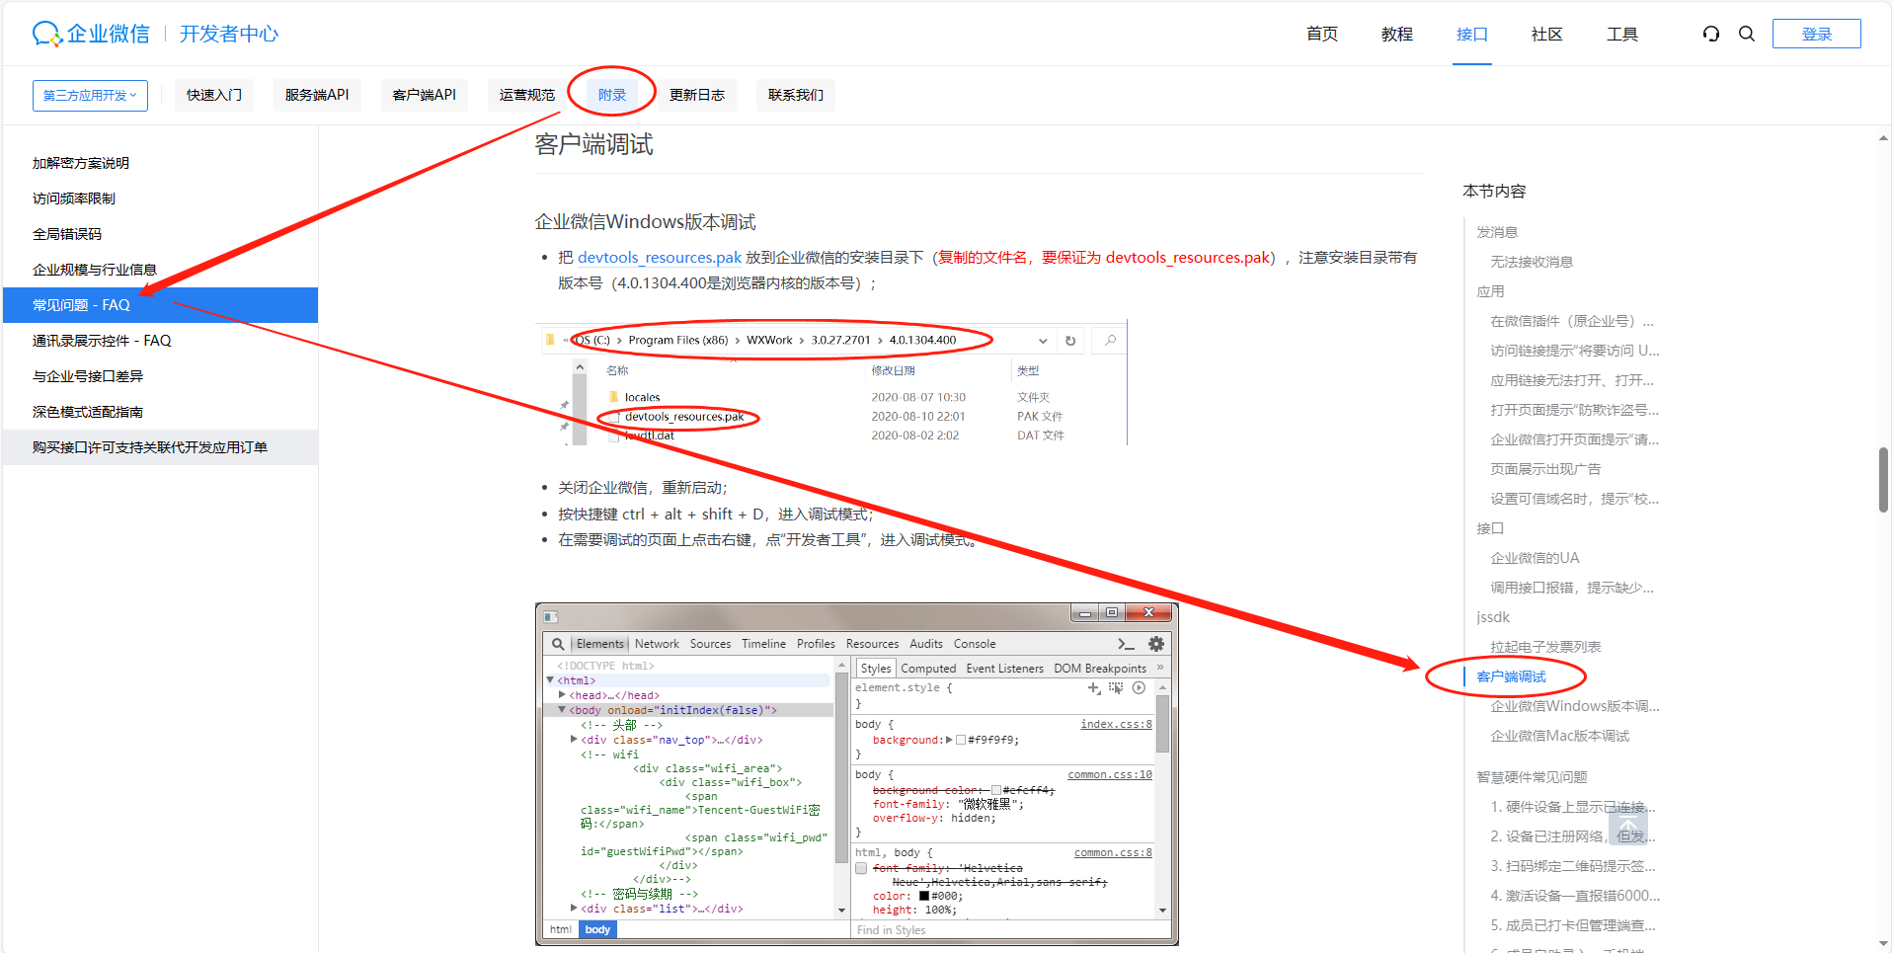Go to 首页 in top navigation
Image resolution: width=1892 pixels, height=953 pixels.
point(1322,34)
